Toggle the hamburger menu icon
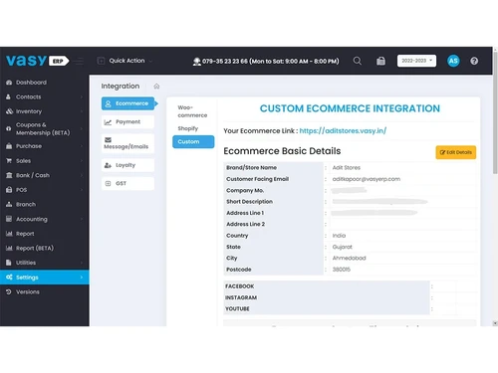 (x=80, y=61)
